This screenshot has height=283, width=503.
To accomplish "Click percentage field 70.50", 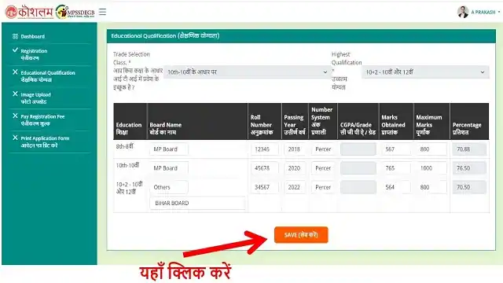I will [x=469, y=187].
